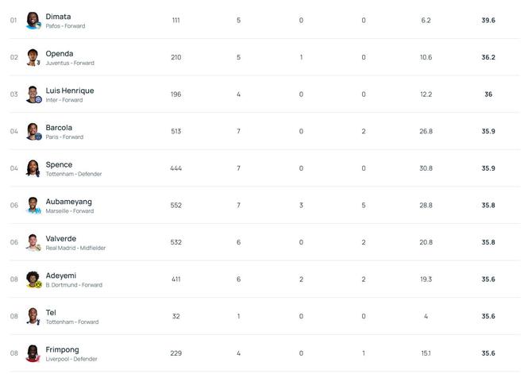524x374 pixels.
Task: Select the 39.6 value in Dimata's row
Action: [488, 21]
